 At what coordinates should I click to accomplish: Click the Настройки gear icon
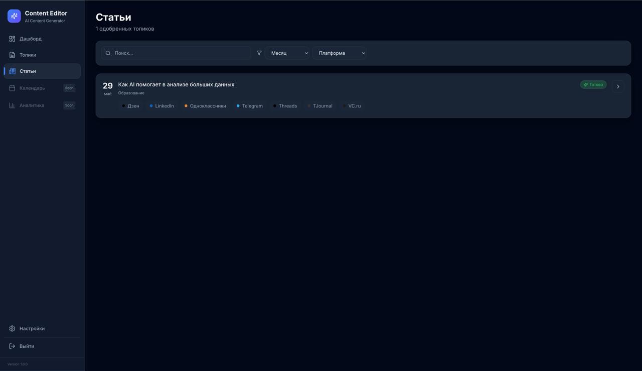[12, 328]
